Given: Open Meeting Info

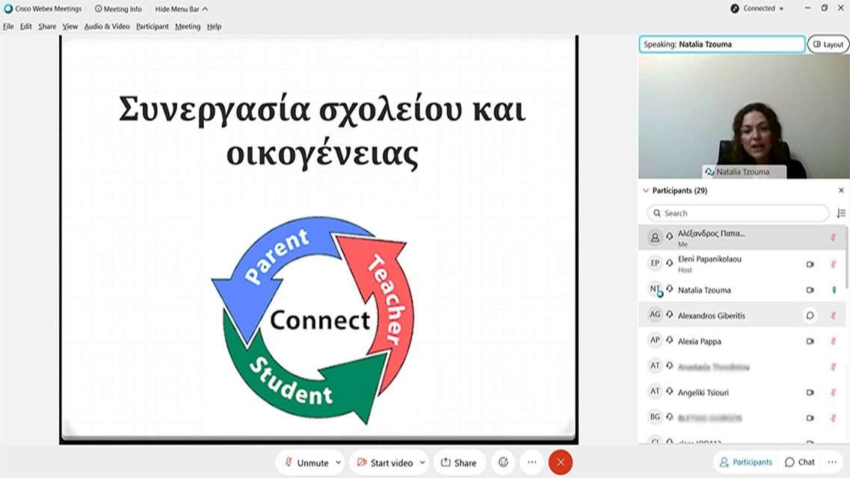Looking at the screenshot, I should pos(118,9).
